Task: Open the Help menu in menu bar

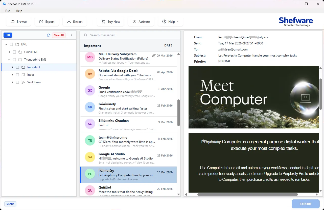Action: pyautogui.click(x=19, y=11)
